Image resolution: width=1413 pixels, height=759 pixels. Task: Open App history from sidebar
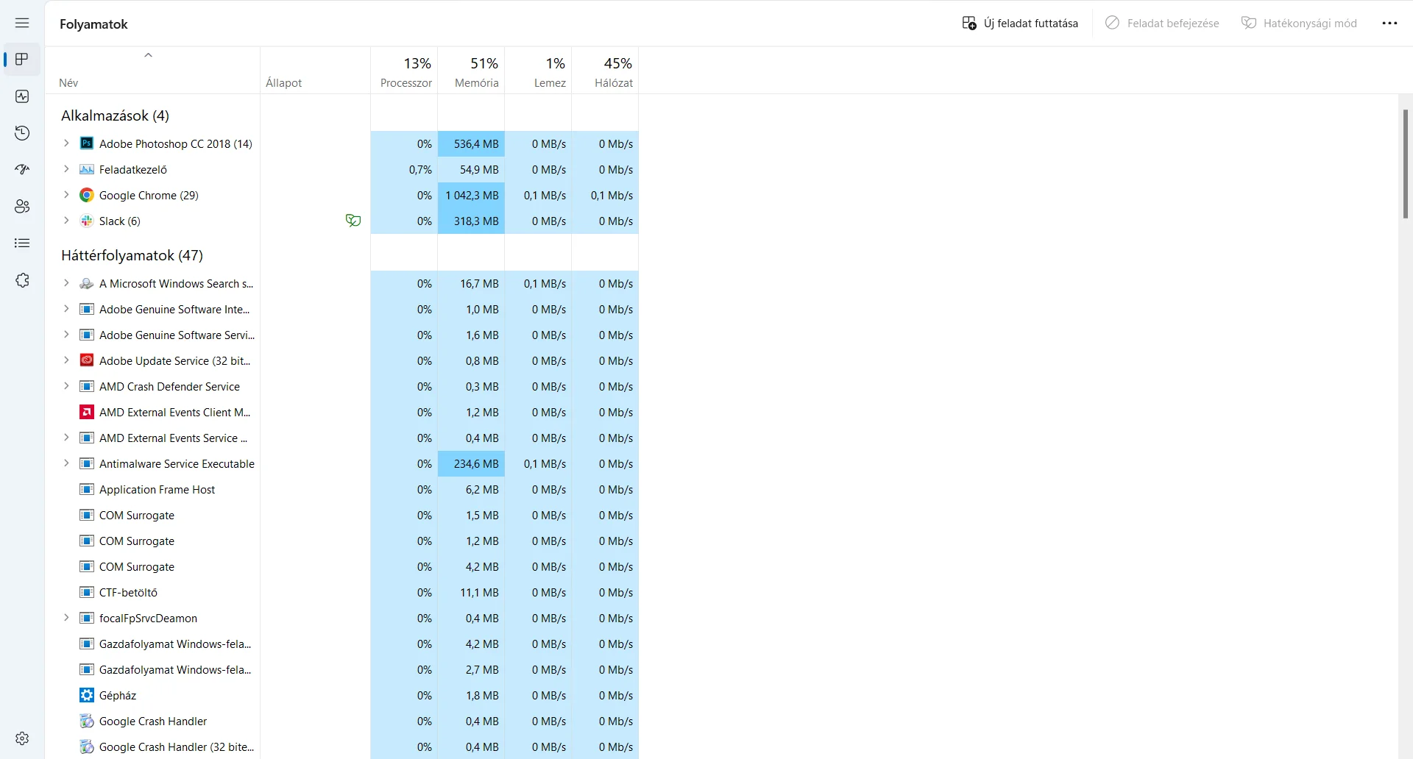[x=22, y=133]
